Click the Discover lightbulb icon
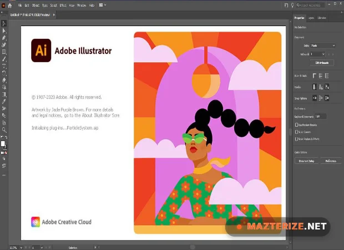344x250 pixels. pyautogui.click(x=292, y=5)
